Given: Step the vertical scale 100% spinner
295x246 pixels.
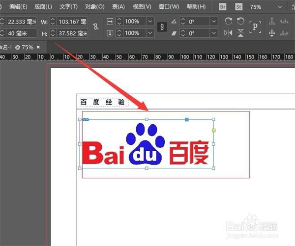Looking at the screenshot, I should 119,33.
